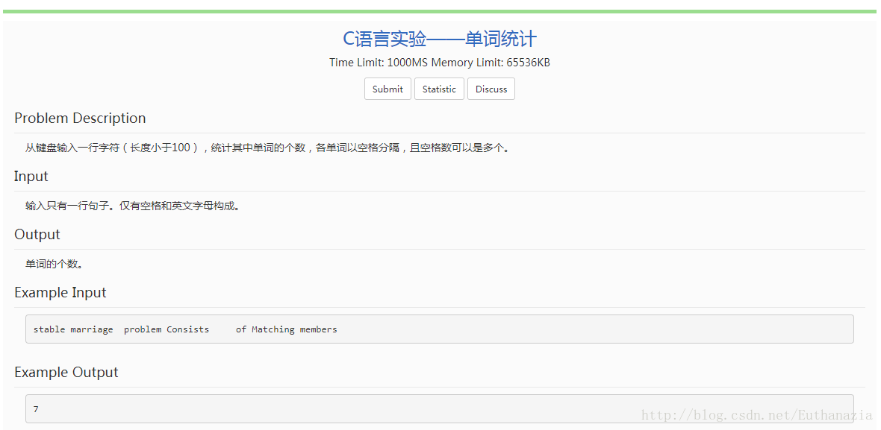Click the description text 从键盘输入一行字符
The width and height of the screenshot is (881, 430).
tap(267, 148)
